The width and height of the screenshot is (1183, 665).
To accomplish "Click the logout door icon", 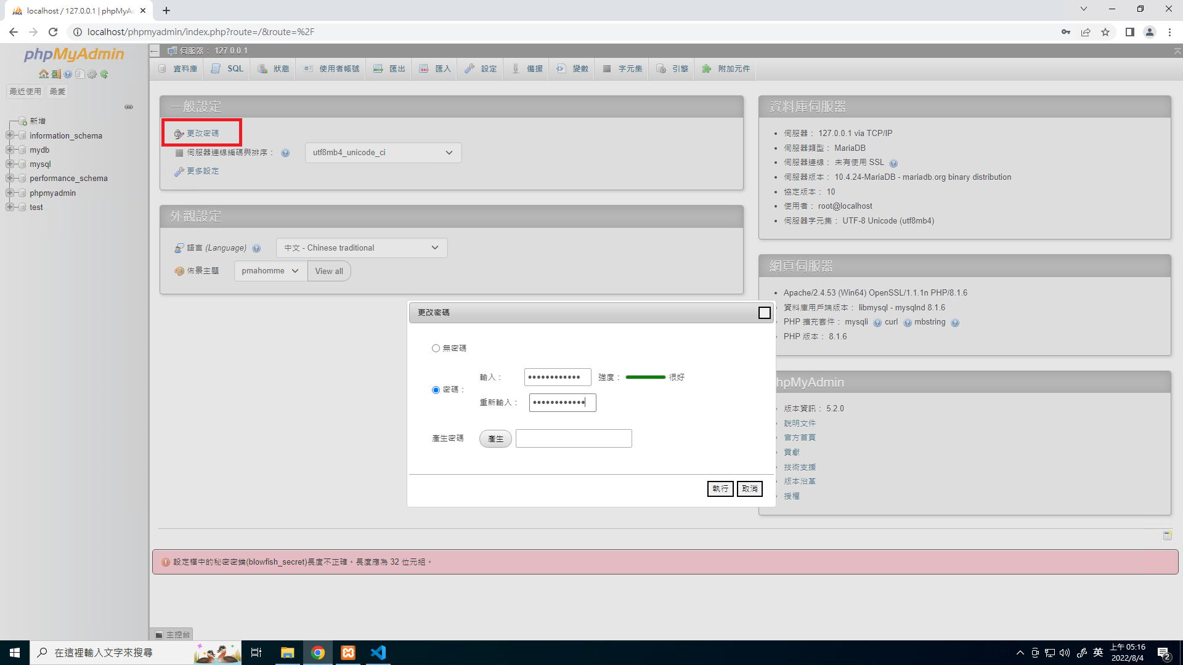I will pyautogui.click(x=55, y=75).
